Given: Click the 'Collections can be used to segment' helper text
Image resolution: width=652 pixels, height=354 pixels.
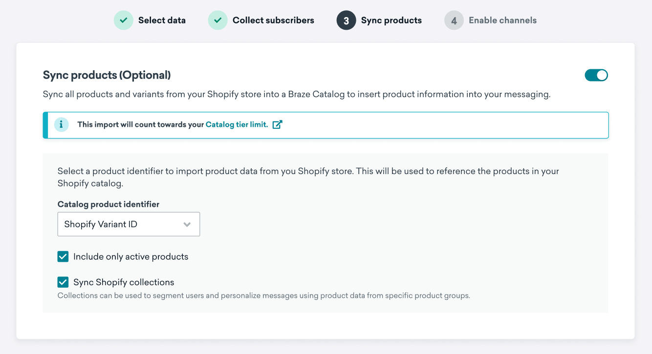Looking at the screenshot, I should coord(264,295).
